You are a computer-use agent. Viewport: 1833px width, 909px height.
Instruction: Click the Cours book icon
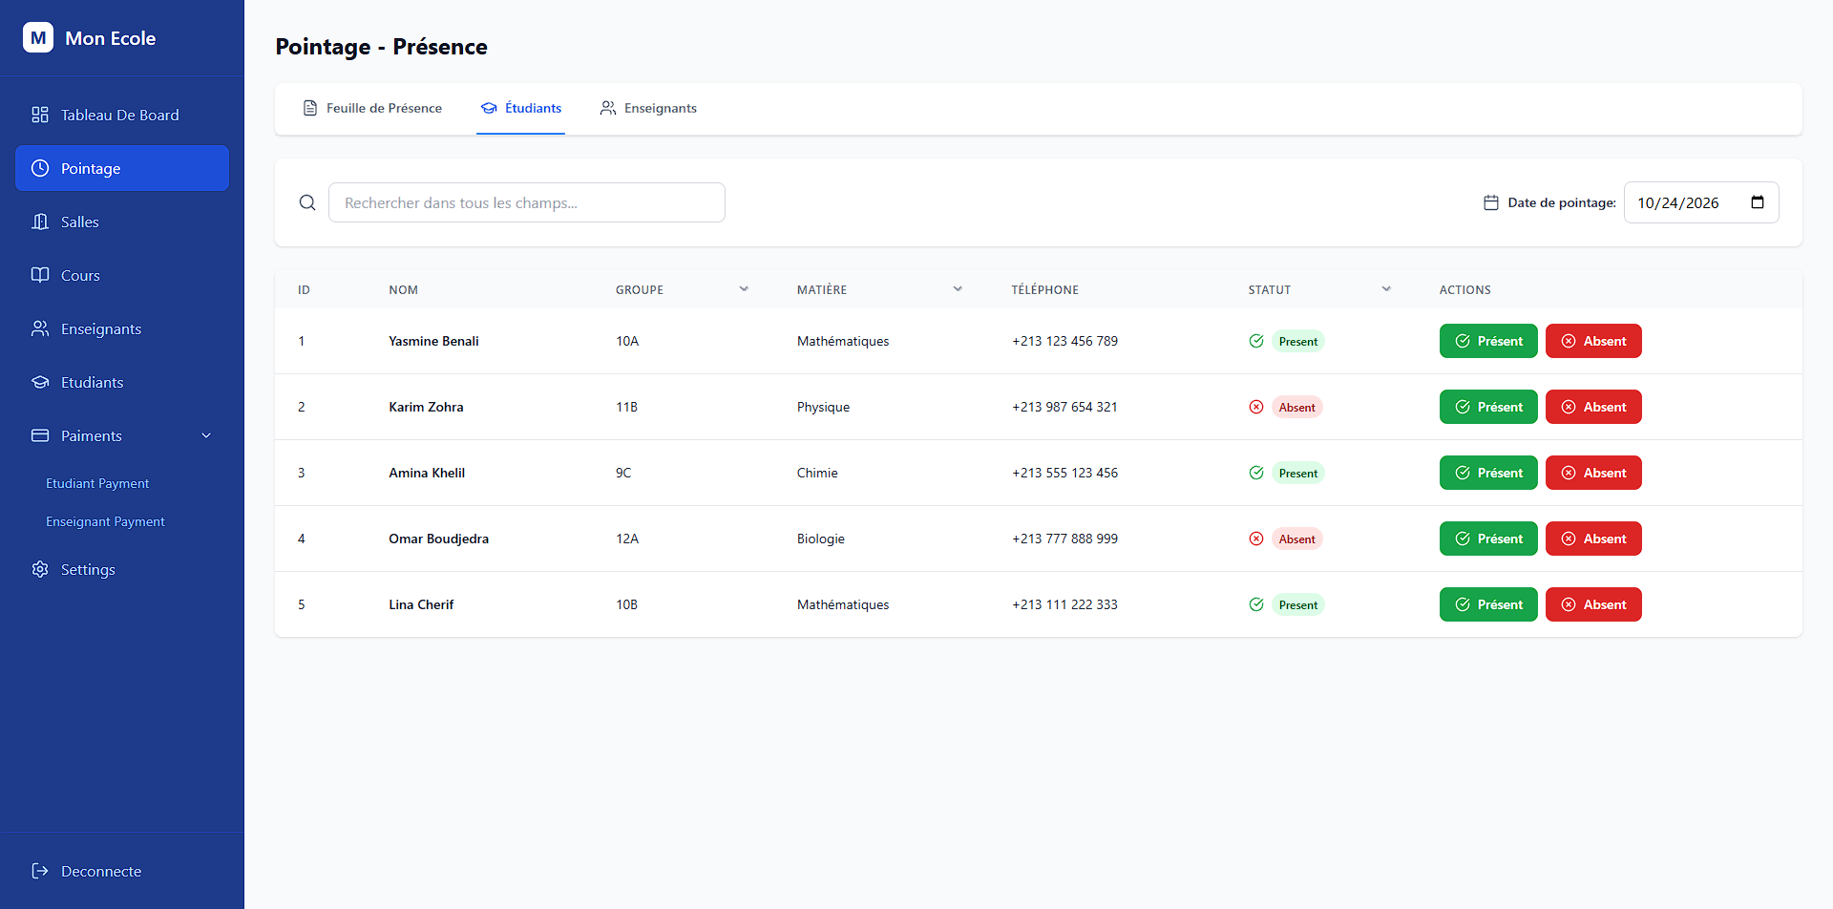click(x=40, y=275)
